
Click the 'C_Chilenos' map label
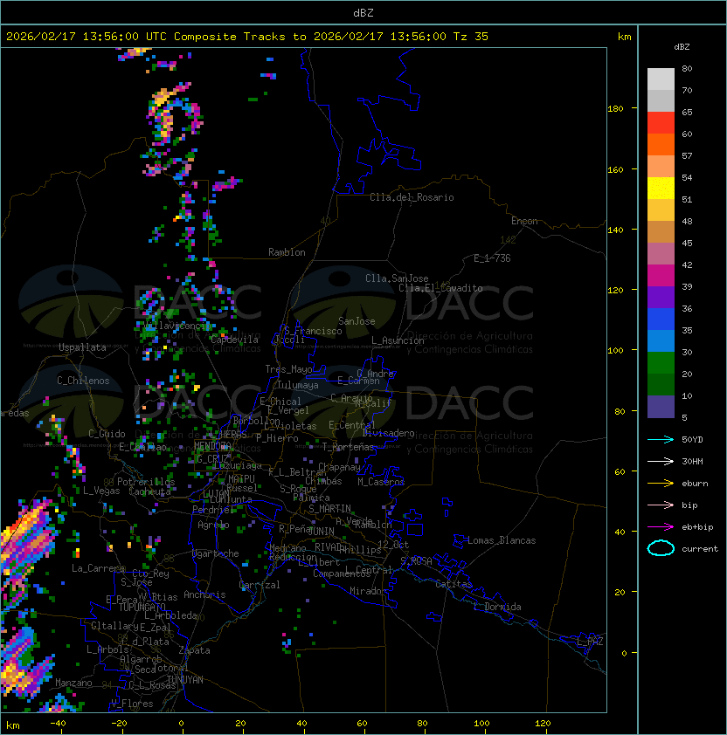click(83, 381)
